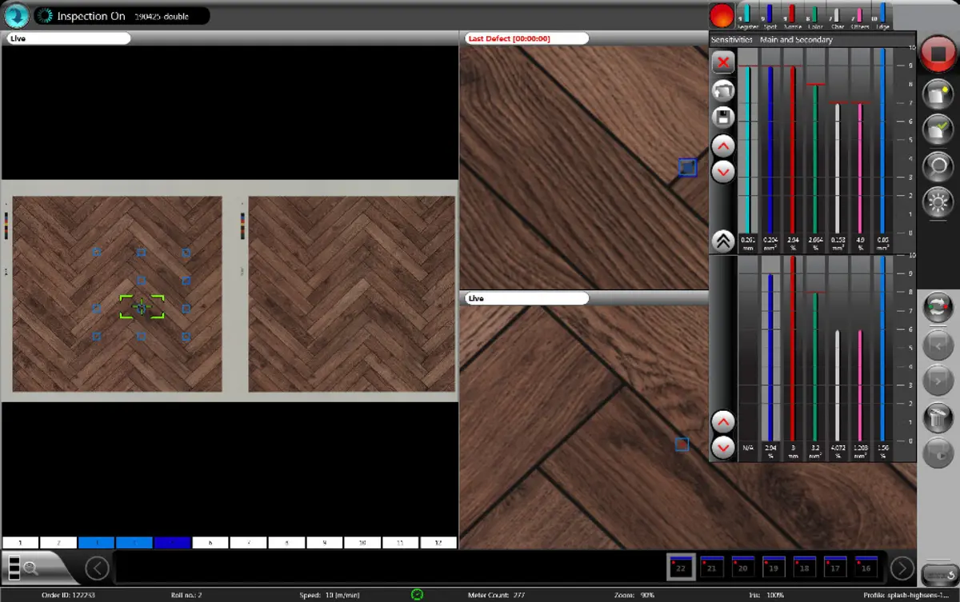The width and height of the screenshot is (960, 602).
Task: Open the sensitivities folder load icon
Action: point(722,90)
